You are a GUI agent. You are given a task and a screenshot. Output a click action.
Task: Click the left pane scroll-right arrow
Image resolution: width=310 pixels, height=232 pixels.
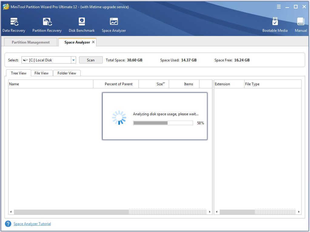click(x=210, y=212)
